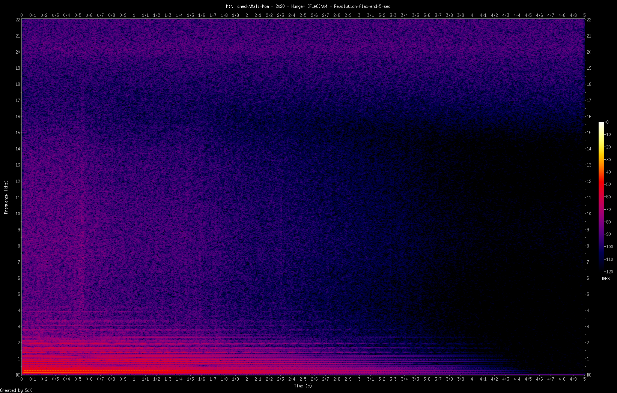Screen dimensions: 617x393
Task: Click the "-80" value on the dBFS scale
Action: [x=608, y=222]
